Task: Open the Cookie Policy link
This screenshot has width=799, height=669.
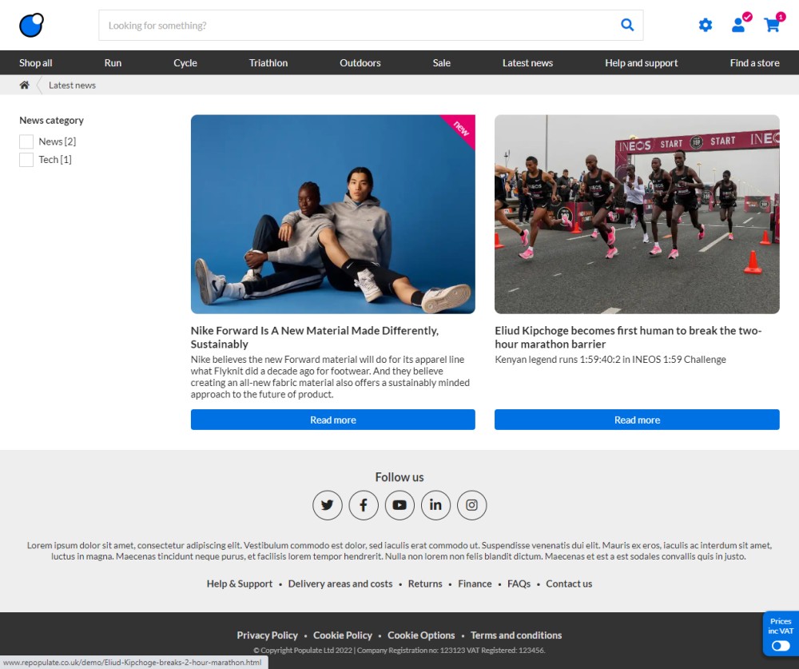Action: (x=343, y=635)
